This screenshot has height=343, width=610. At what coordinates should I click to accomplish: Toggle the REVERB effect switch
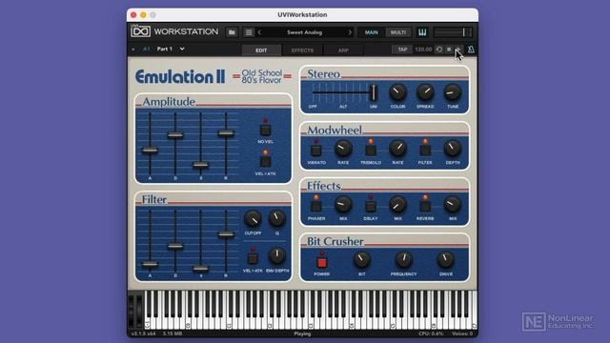coord(425,206)
